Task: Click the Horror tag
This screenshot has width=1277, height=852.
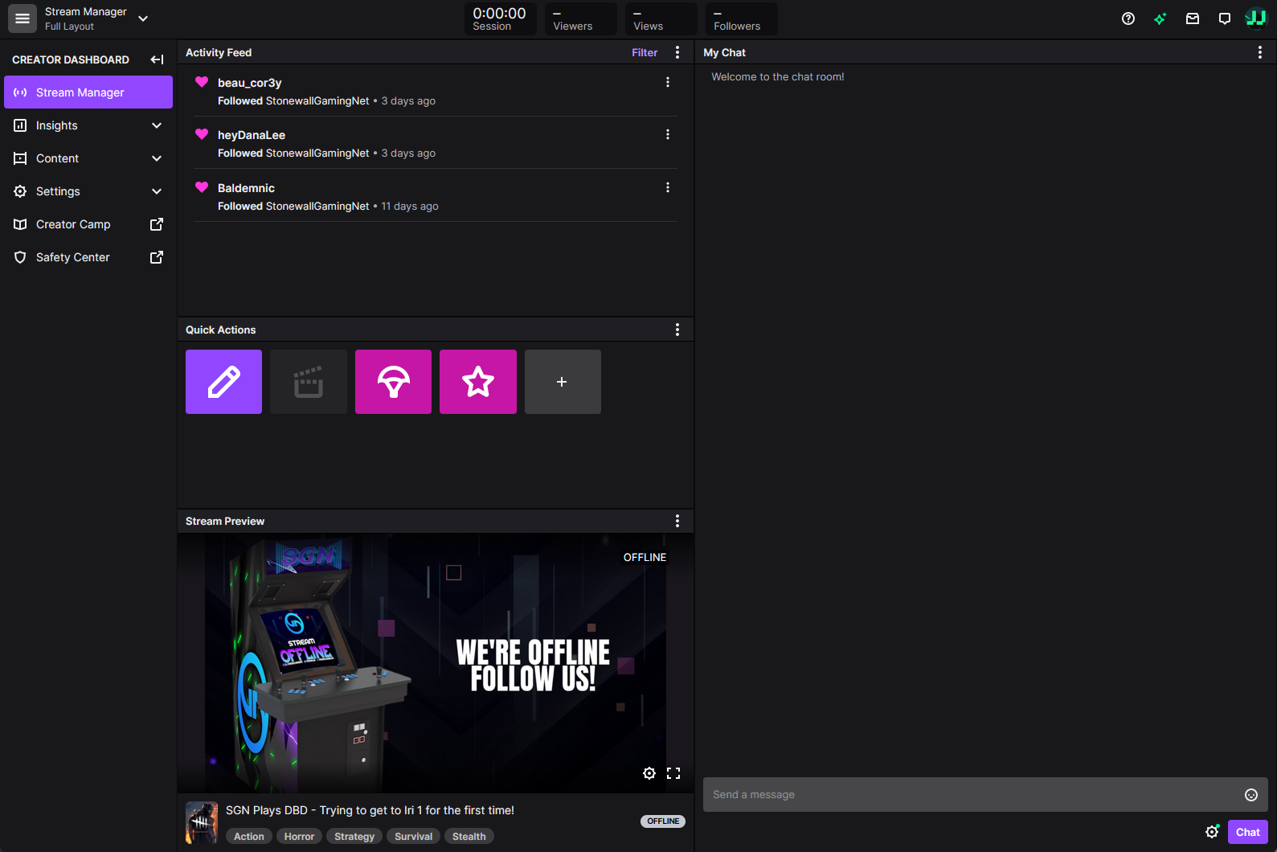Action: coord(299,837)
